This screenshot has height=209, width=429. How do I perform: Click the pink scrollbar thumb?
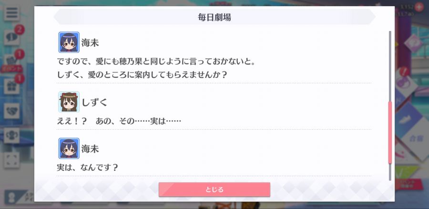(390, 133)
